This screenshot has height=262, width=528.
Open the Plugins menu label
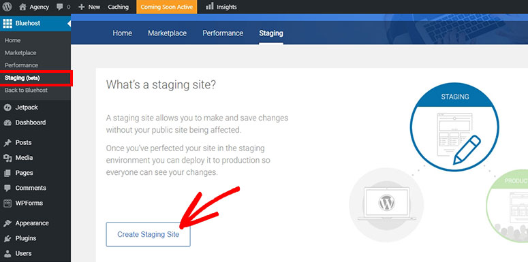[26, 238]
